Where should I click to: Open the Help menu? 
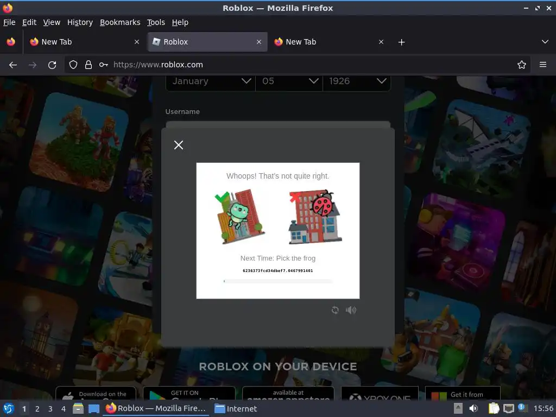tap(180, 22)
